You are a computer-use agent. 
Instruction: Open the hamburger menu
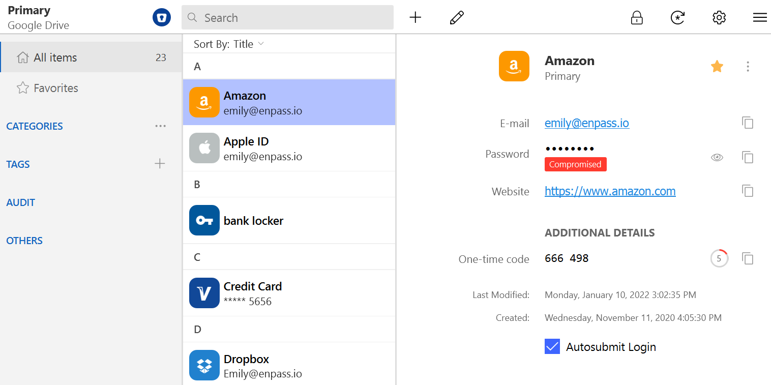[x=760, y=18]
